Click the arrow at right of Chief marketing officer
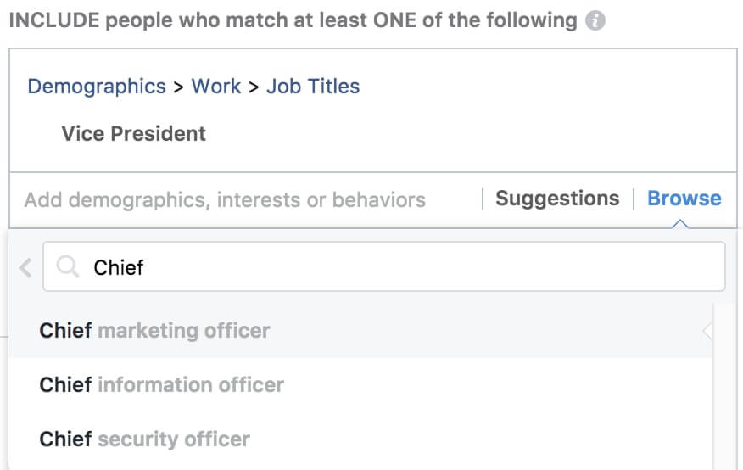743x470 pixels. coord(708,331)
